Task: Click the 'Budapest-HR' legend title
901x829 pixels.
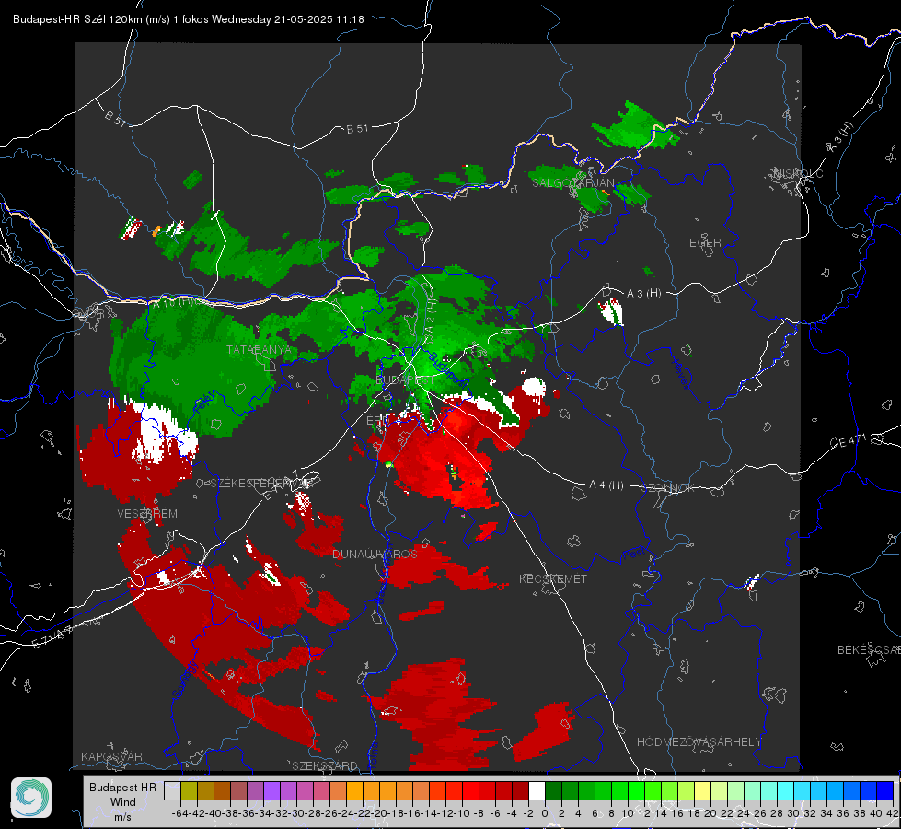Action: tap(122, 788)
